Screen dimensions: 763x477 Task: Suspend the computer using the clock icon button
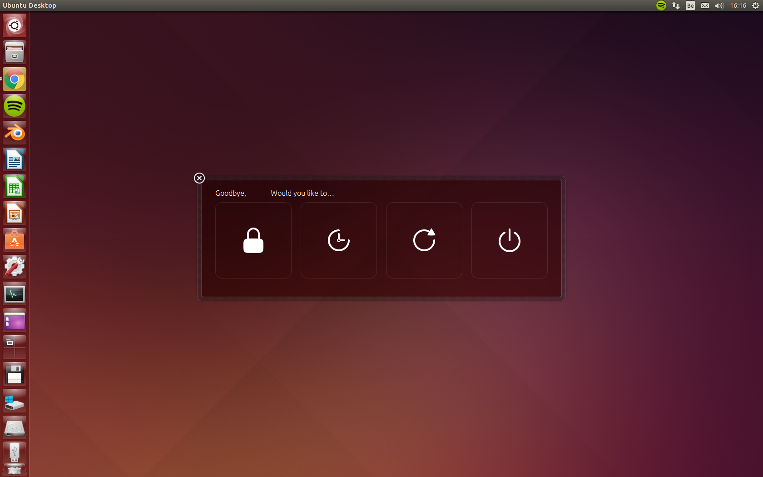click(x=339, y=240)
